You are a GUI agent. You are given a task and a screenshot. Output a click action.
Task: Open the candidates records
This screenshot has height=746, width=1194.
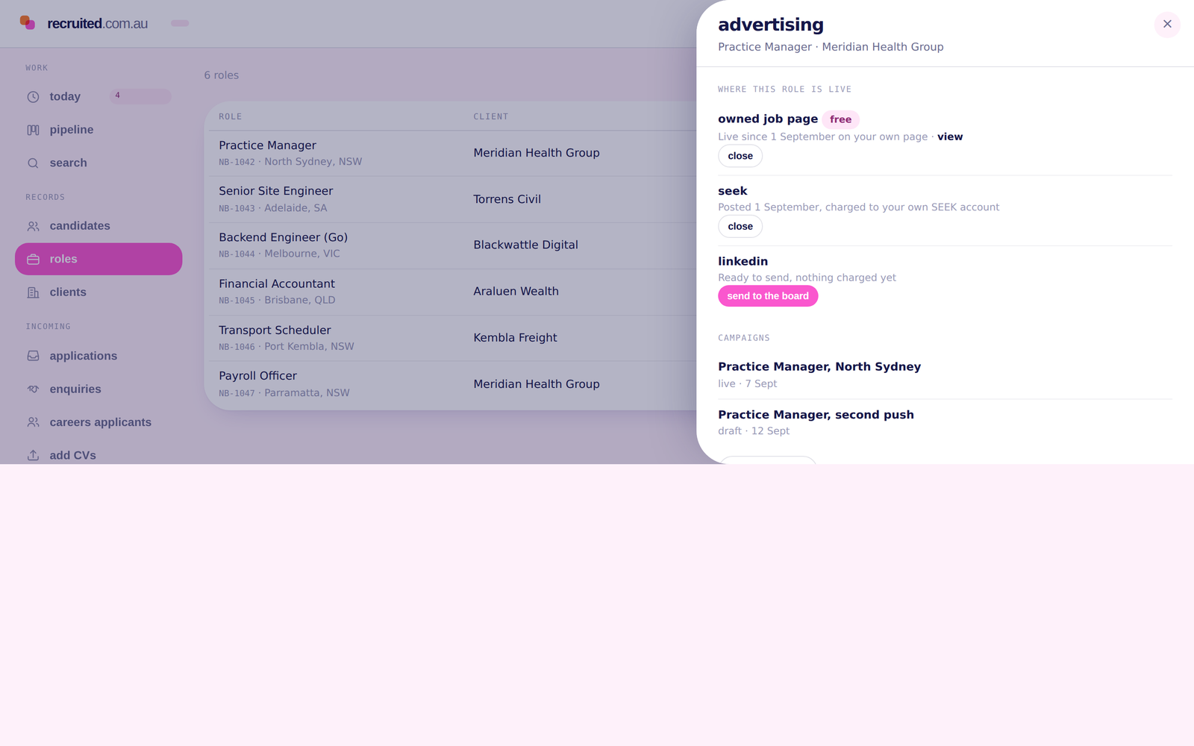[x=99, y=226]
